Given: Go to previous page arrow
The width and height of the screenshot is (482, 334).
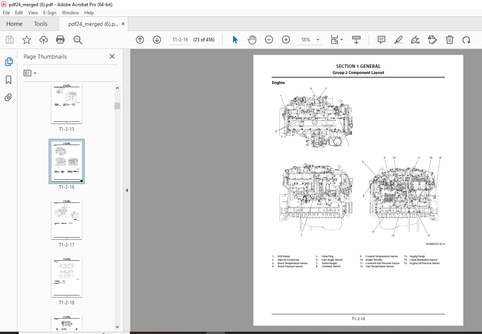Looking at the screenshot, I should 140,40.
